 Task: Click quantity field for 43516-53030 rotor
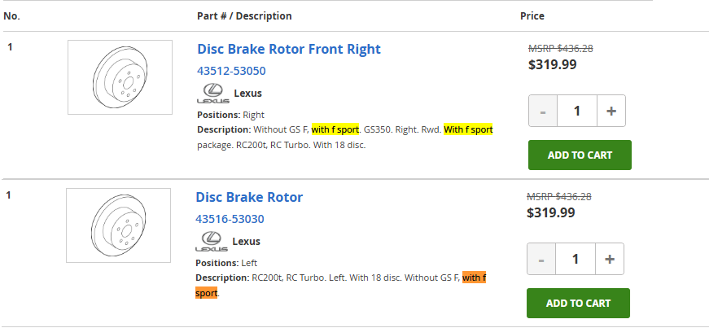tap(576, 259)
